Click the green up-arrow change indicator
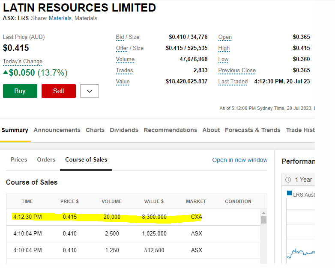The image size is (335, 268). pos(6,73)
